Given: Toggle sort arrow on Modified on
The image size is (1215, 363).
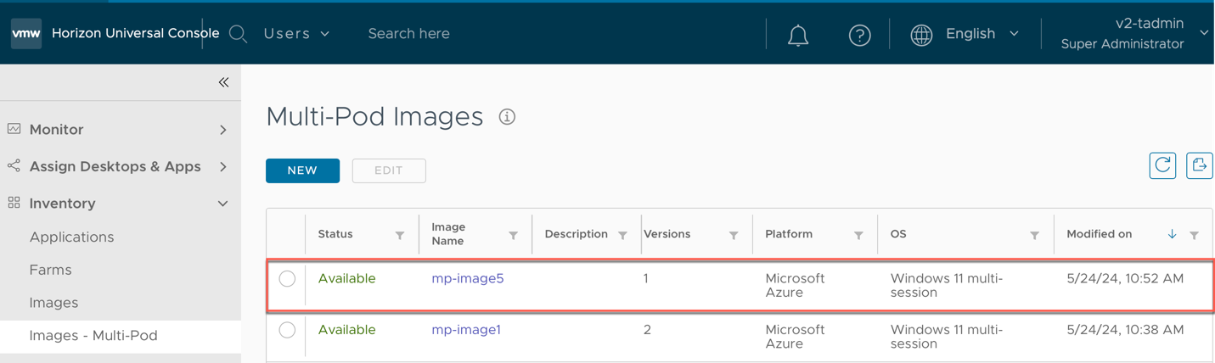Looking at the screenshot, I should coord(1172,234).
